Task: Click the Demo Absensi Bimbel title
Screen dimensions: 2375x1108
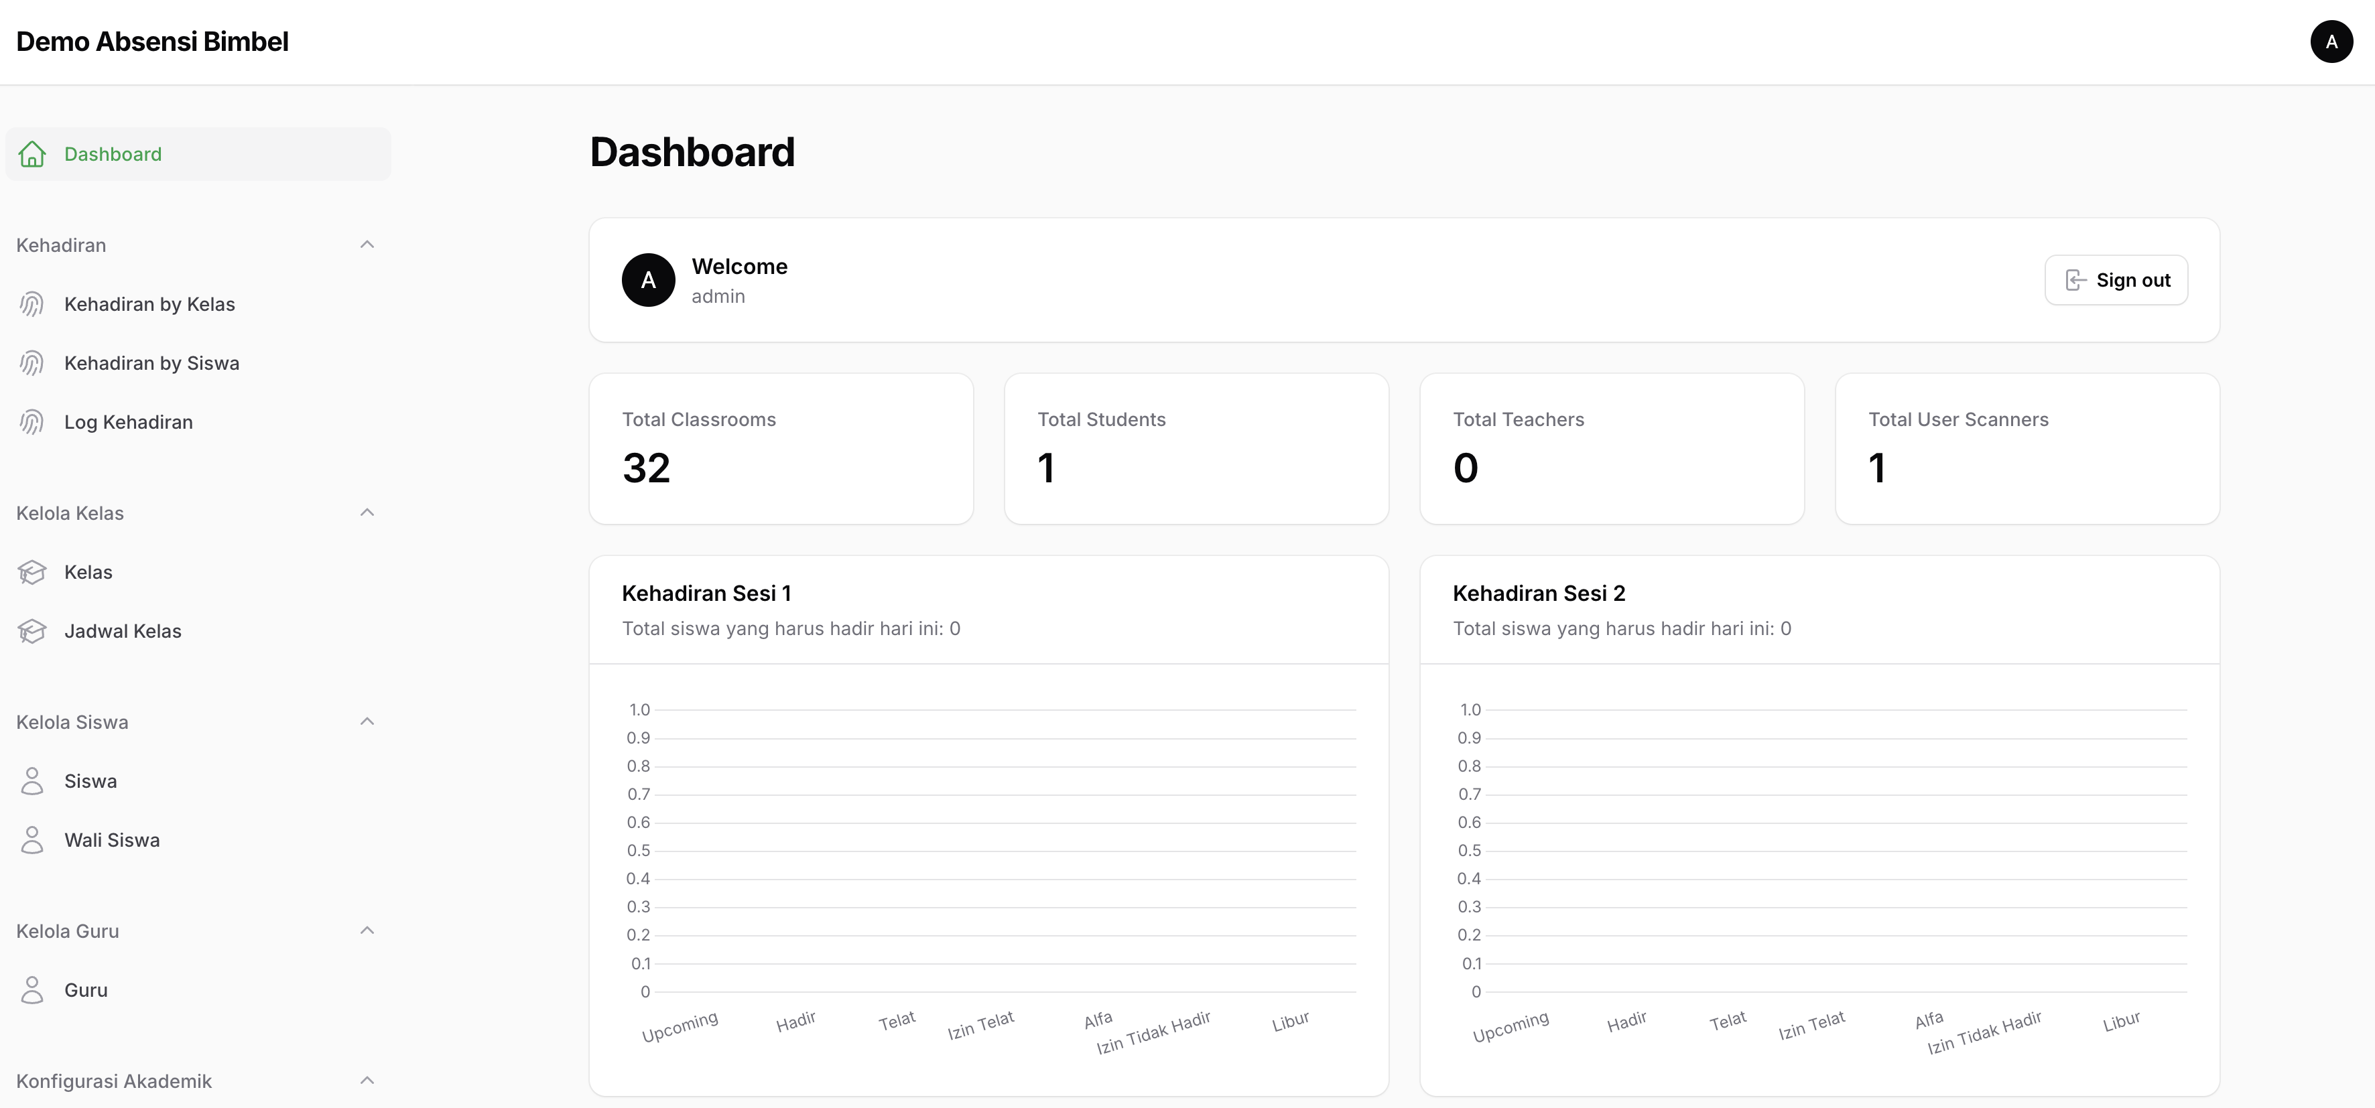Action: [x=152, y=42]
